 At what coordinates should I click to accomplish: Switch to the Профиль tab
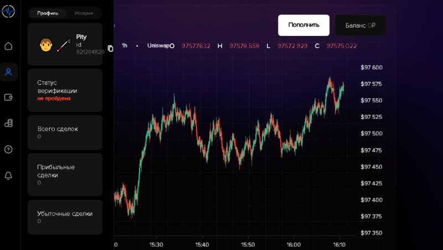pos(48,13)
